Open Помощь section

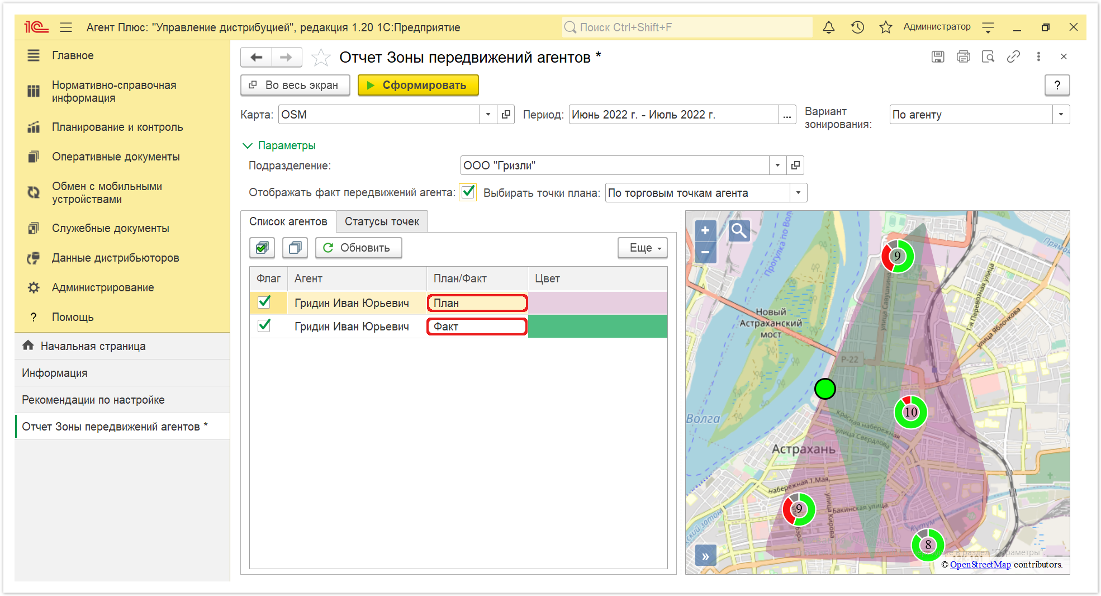click(73, 317)
